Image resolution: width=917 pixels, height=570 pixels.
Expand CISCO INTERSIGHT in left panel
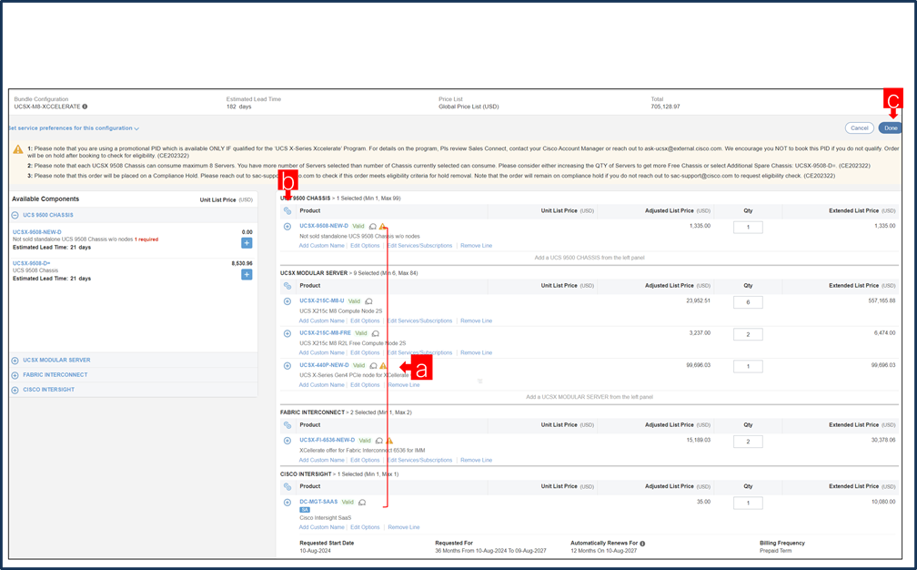(15, 390)
